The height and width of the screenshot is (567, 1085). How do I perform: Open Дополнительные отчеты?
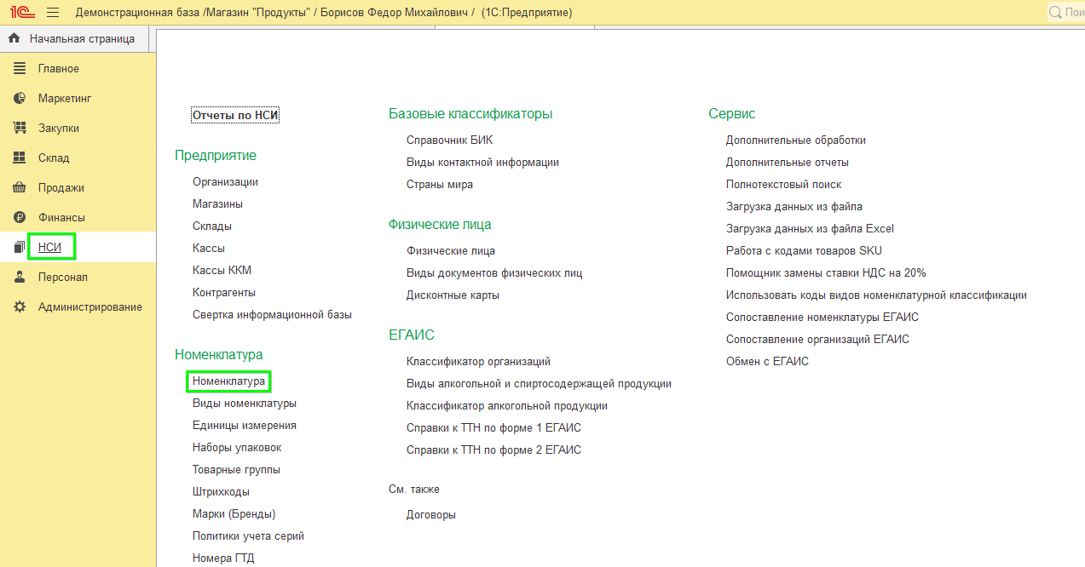[x=788, y=162]
